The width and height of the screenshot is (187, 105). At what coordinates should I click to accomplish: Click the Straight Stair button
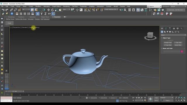(x=168, y=43)
